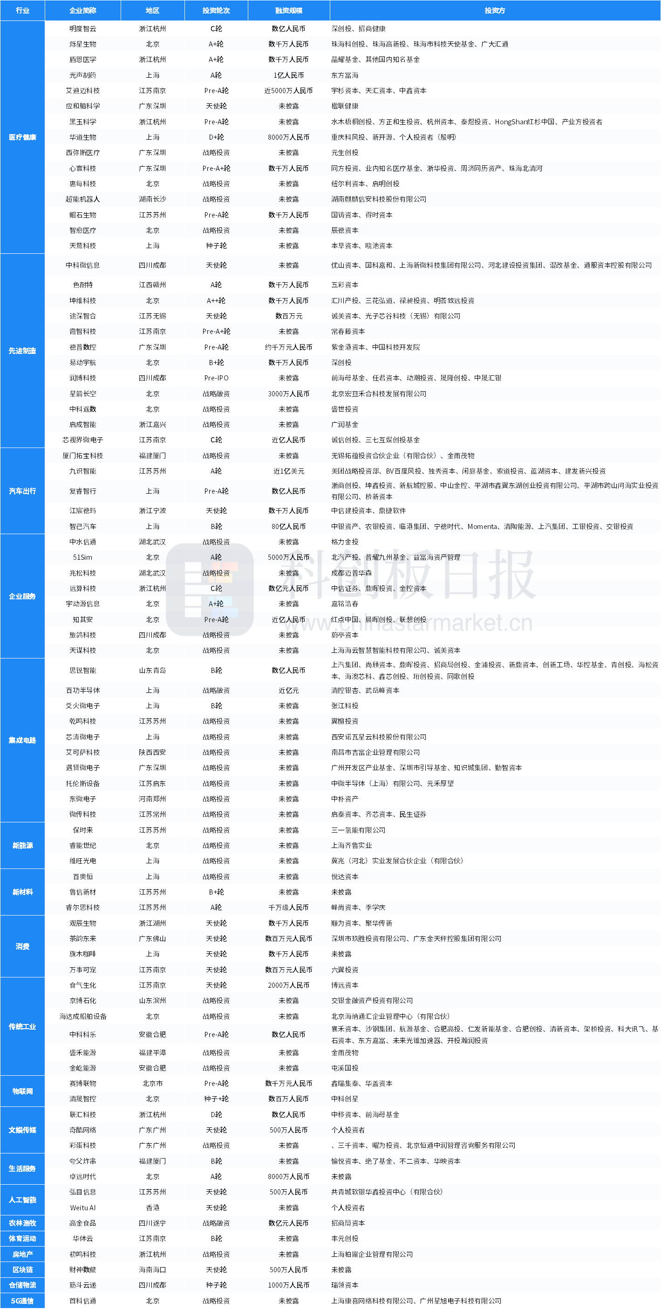
Task: Click investor 招商局资本
Action: point(348,1223)
